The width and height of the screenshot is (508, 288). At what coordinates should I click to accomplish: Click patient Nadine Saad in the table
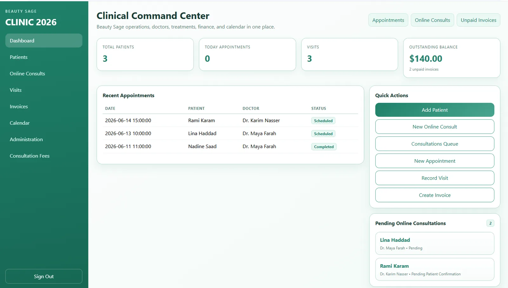202,147
